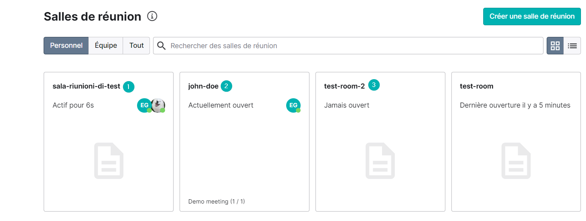Focus the Rechercher des salles de réunion field
The width and height of the screenshot is (586, 221).
(x=348, y=45)
